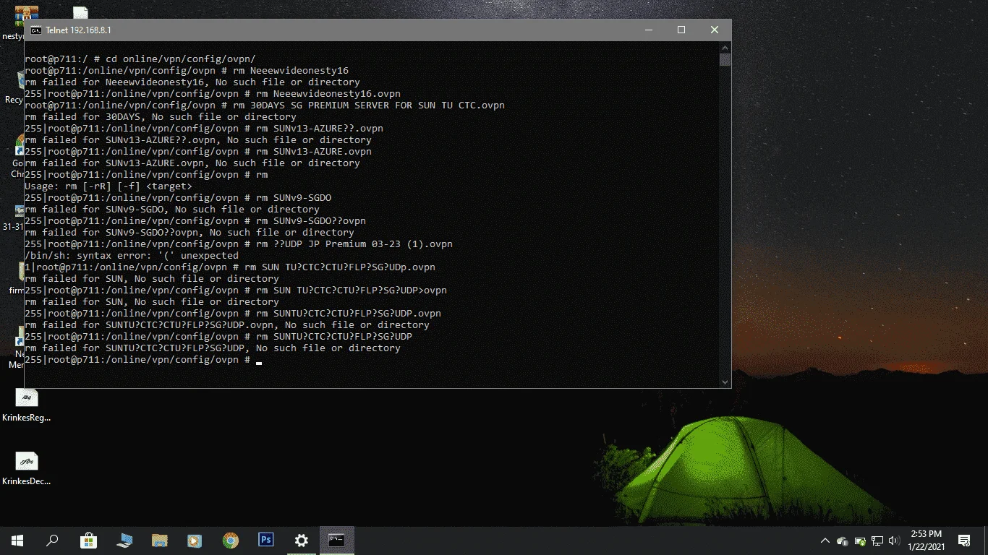Viewport: 988px width, 555px height.
Task: Click the Telnet scrollbar up arrow
Action: pyautogui.click(x=725, y=47)
